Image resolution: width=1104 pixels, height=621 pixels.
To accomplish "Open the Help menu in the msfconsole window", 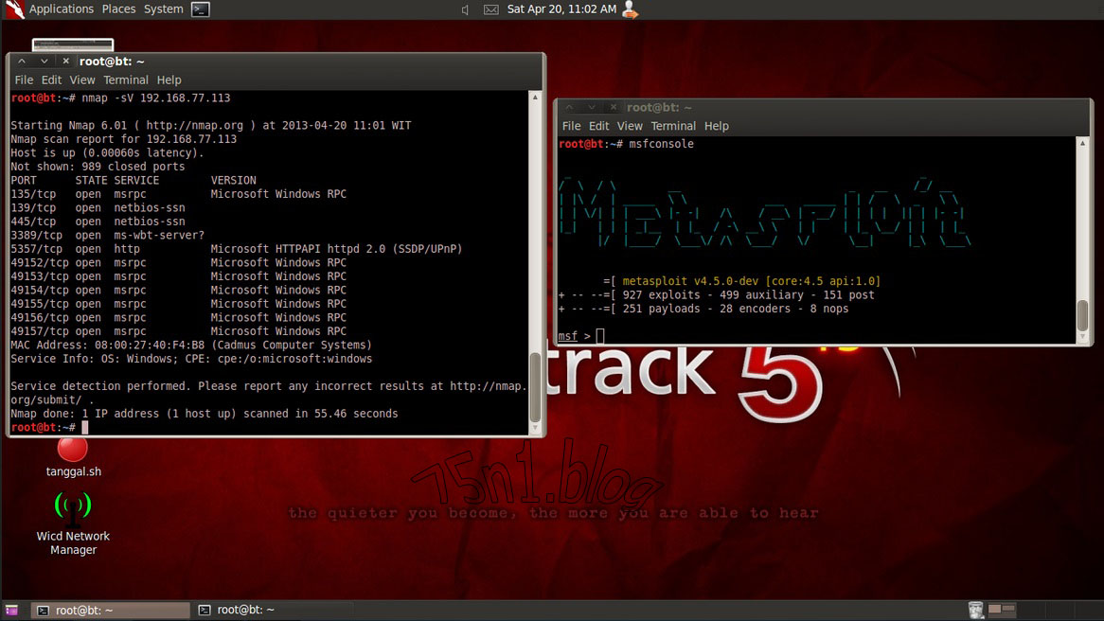I will 717,125.
